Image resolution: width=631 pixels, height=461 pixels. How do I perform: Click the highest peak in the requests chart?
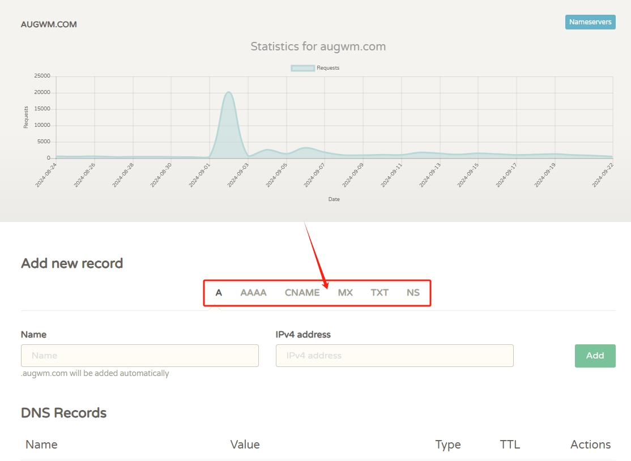pos(228,92)
